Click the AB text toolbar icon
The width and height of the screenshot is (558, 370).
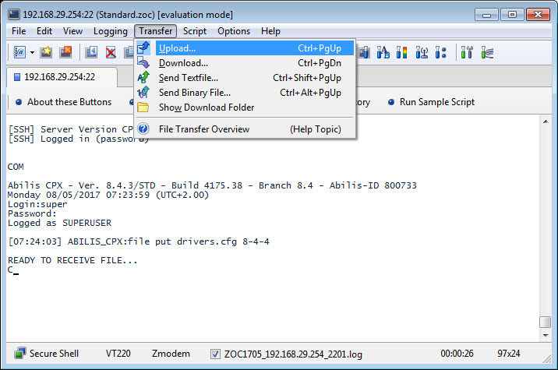pyautogui.click(x=383, y=52)
